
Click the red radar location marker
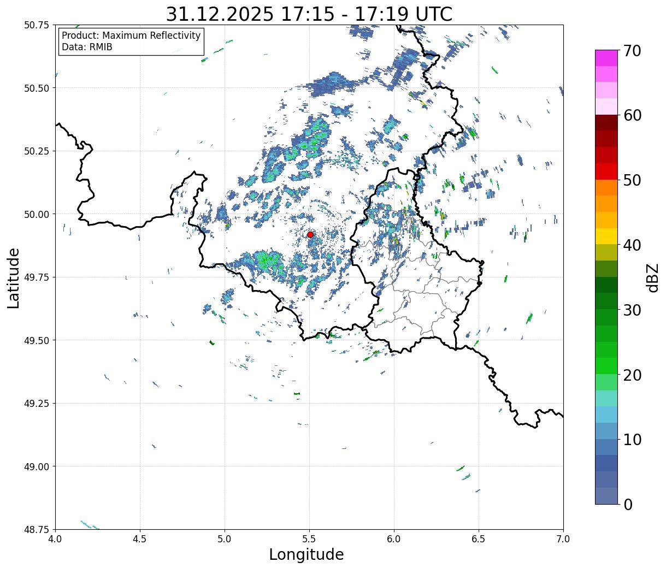(x=310, y=234)
